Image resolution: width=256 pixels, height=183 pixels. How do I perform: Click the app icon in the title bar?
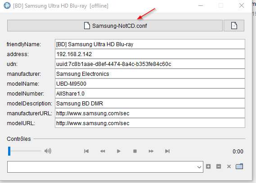coord(7,5)
